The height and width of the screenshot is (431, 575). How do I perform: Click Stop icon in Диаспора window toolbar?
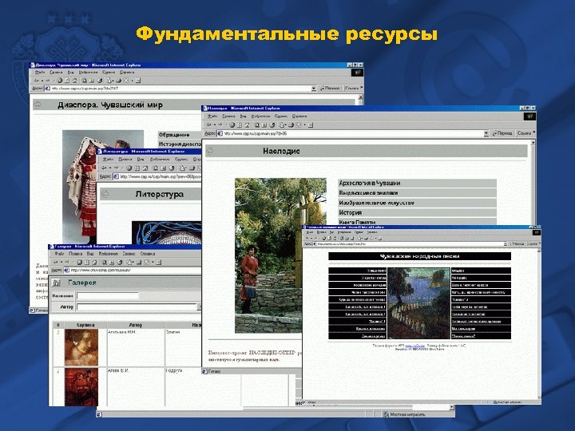[x=59, y=81]
